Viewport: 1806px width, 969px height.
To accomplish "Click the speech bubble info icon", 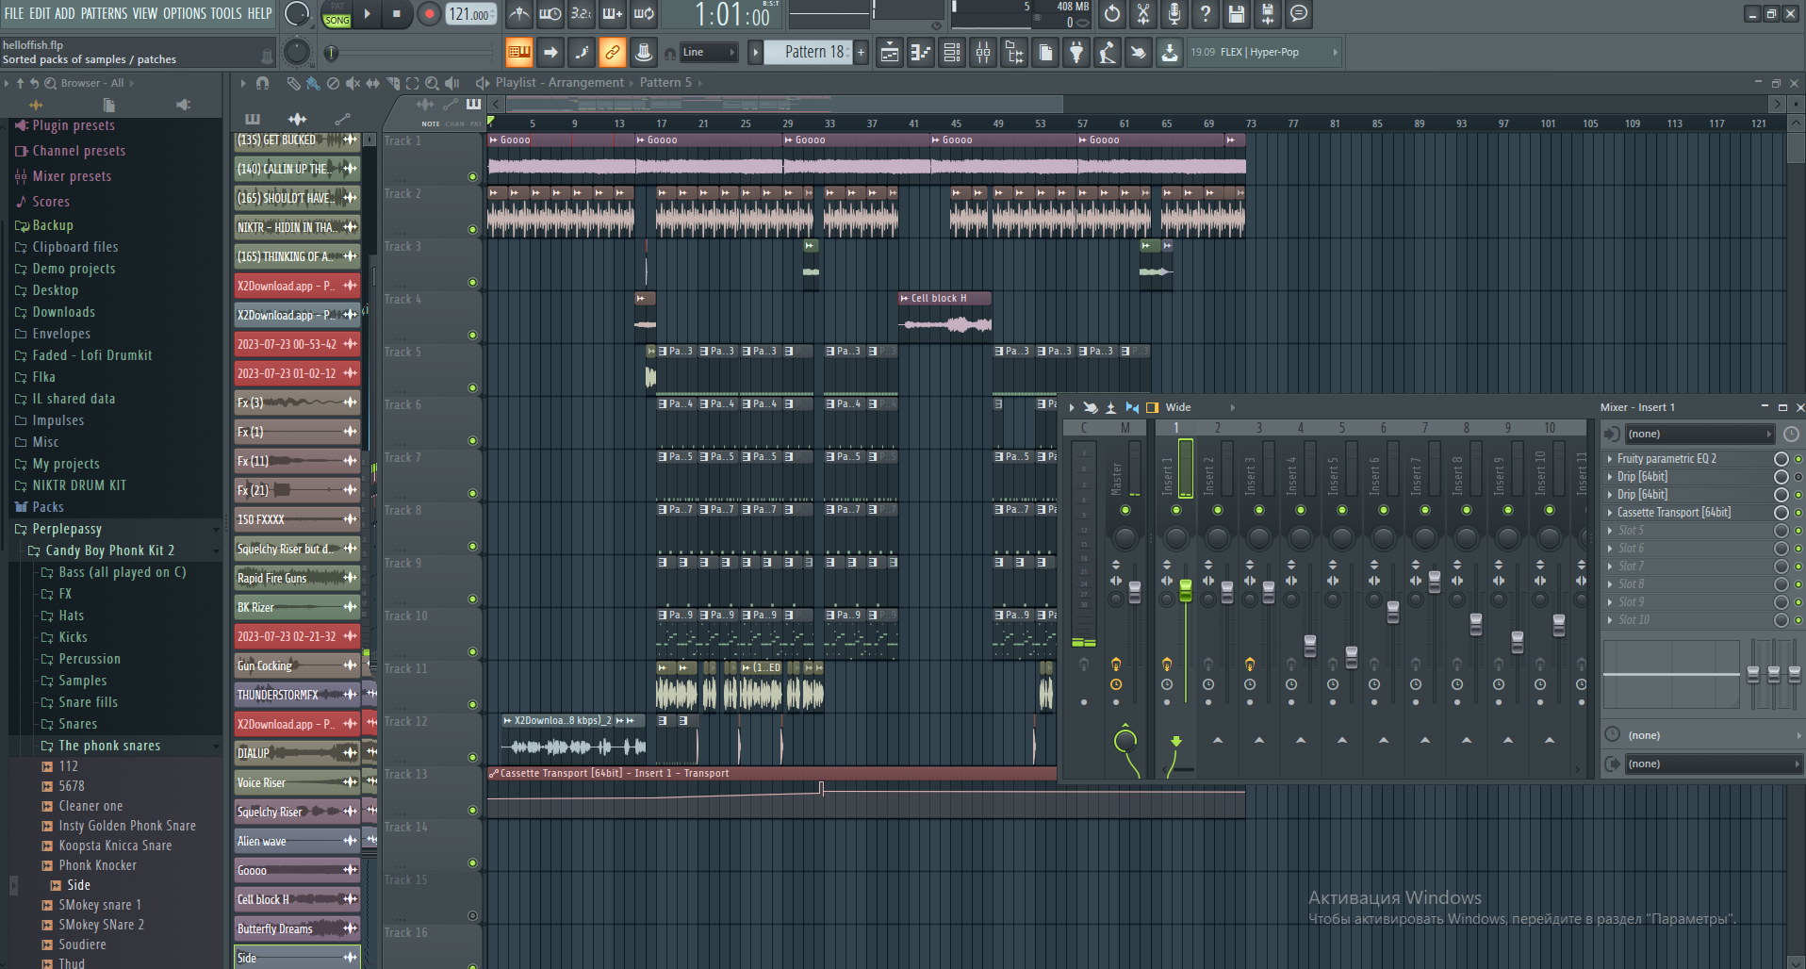I will tap(1299, 14).
